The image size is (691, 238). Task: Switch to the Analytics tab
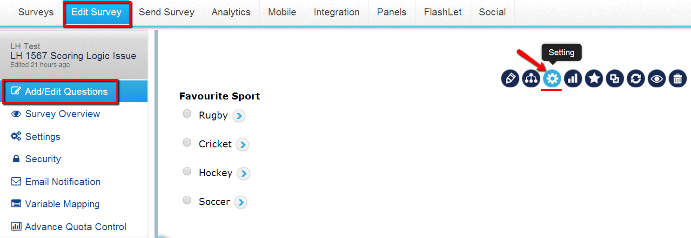[x=231, y=13]
